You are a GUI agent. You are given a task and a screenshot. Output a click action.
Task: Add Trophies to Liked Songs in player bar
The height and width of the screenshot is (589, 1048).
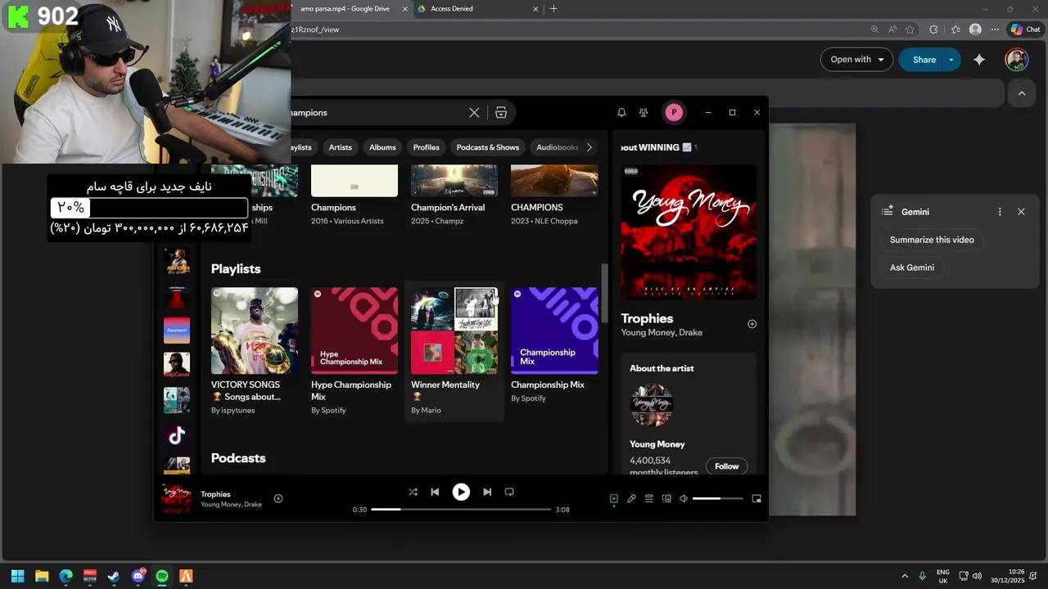click(278, 498)
